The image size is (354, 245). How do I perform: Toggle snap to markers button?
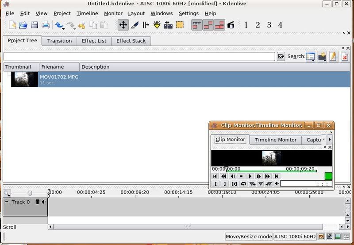click(219, 25)
